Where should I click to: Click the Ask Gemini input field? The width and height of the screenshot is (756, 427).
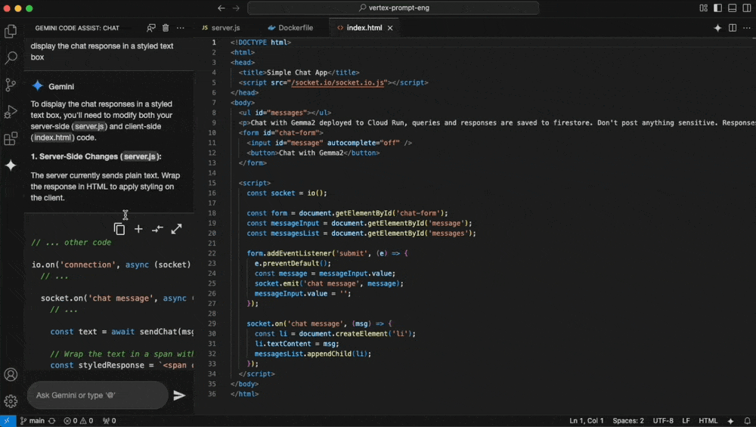tap(98, 395)
